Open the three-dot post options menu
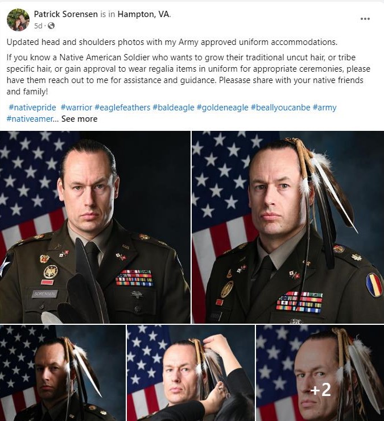The image size is (384, 421). 365,19
